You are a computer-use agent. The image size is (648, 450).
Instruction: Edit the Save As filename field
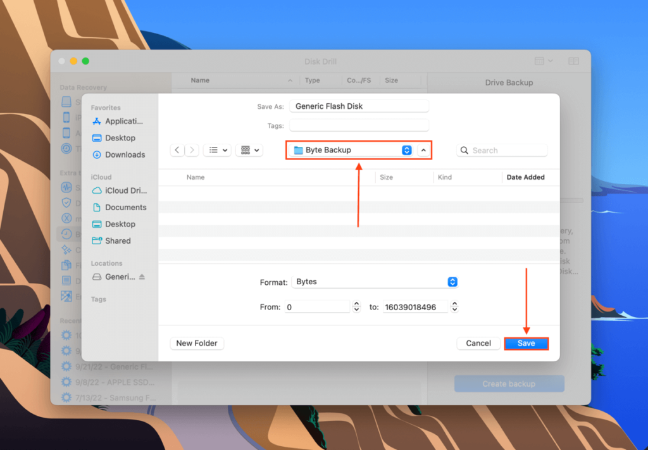pyautogui.click(x=359, y=106)
